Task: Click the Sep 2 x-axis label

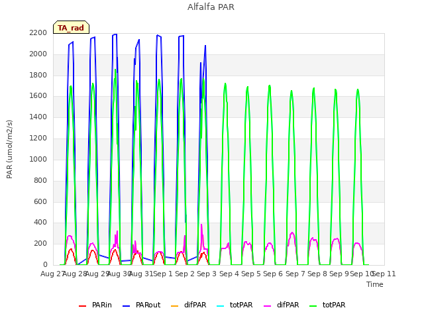Action: click(185, 274)
